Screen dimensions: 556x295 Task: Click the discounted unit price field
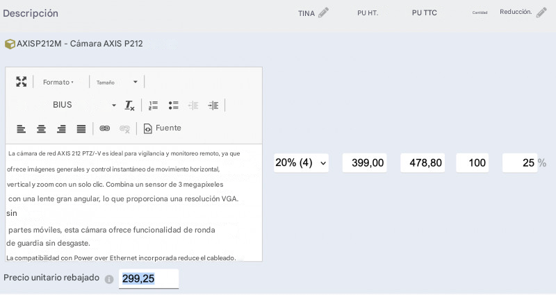148,279
